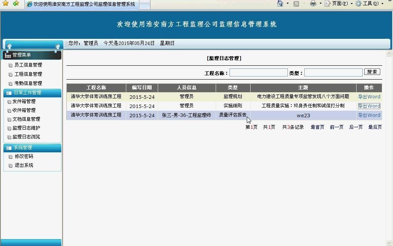Image resolution: width=393 pixels, height=246 pixels.
Task: Open the 收件箱管理 menu item
Action: (23, 110)
